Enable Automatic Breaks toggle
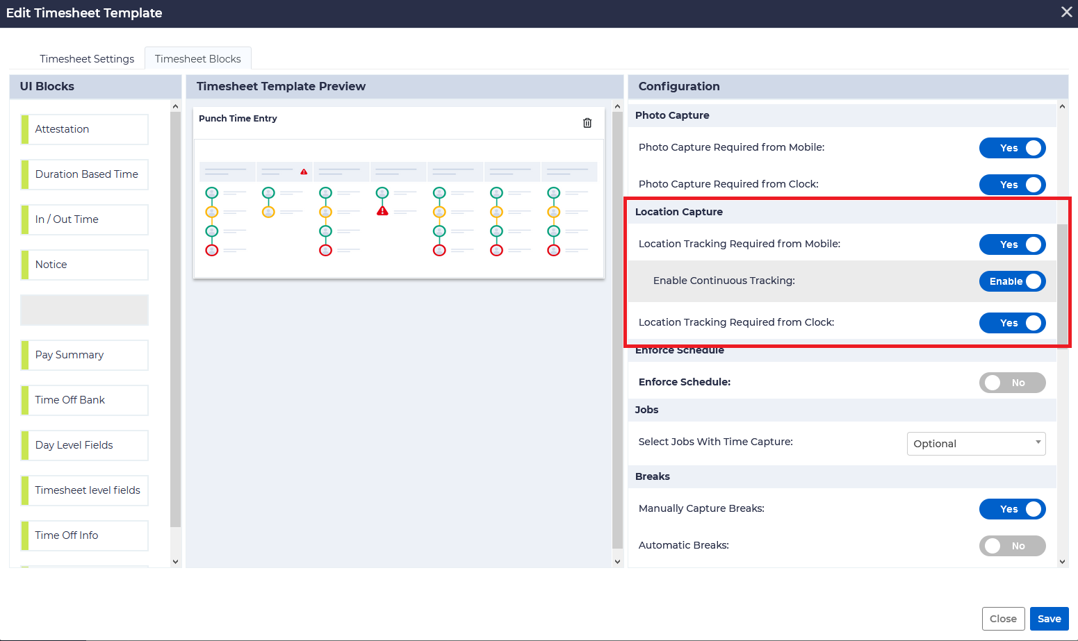Image resolution: width=1078 pixels, height=641 pixels. pyautogui.click(x=1012, y=546)
